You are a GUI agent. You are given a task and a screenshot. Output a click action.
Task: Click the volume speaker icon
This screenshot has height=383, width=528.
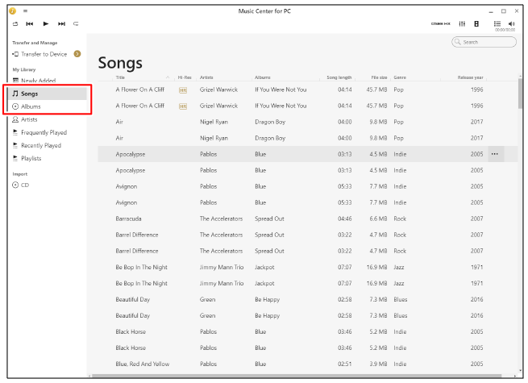click(x=512, y=23)
